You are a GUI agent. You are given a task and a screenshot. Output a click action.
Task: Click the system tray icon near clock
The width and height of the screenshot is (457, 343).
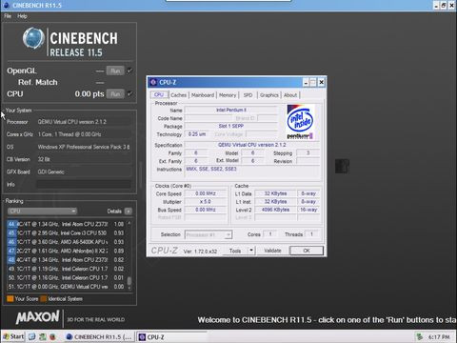pos(419,336)
